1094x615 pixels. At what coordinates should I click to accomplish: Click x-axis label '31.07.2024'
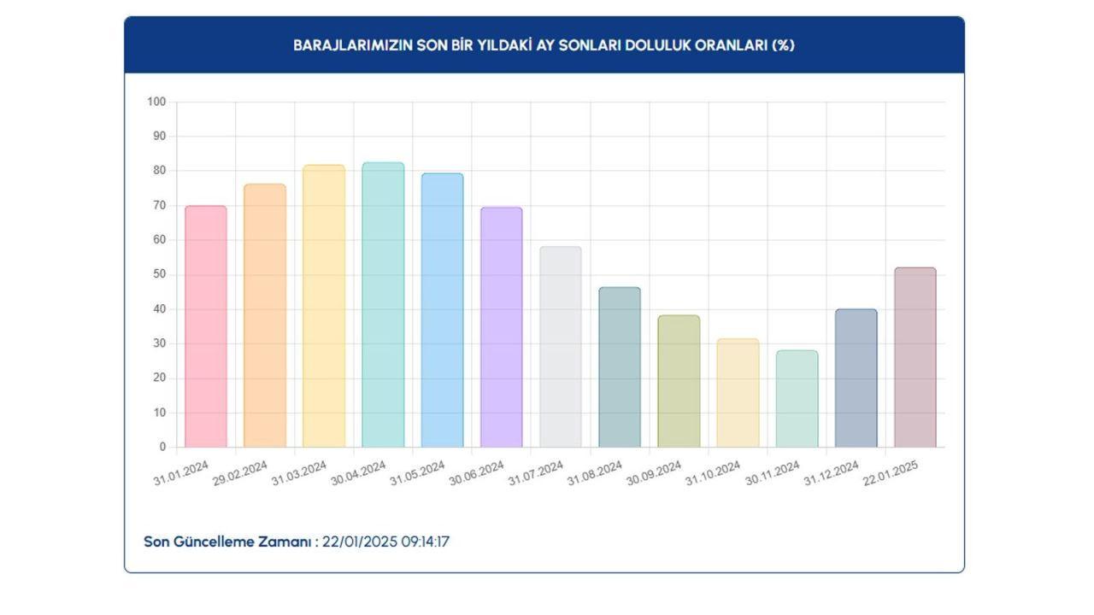537,472
